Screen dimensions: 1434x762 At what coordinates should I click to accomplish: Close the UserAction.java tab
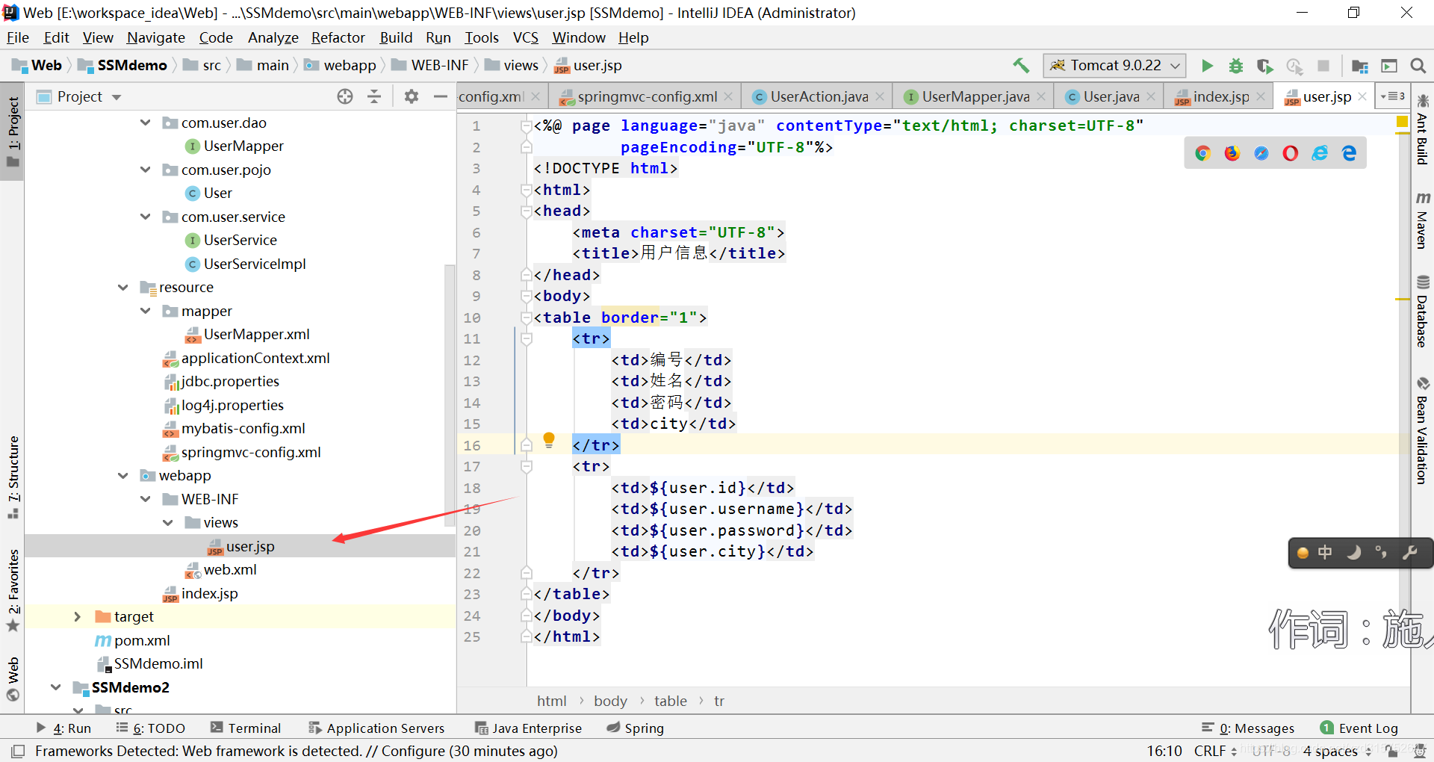[x=880, y=96]
